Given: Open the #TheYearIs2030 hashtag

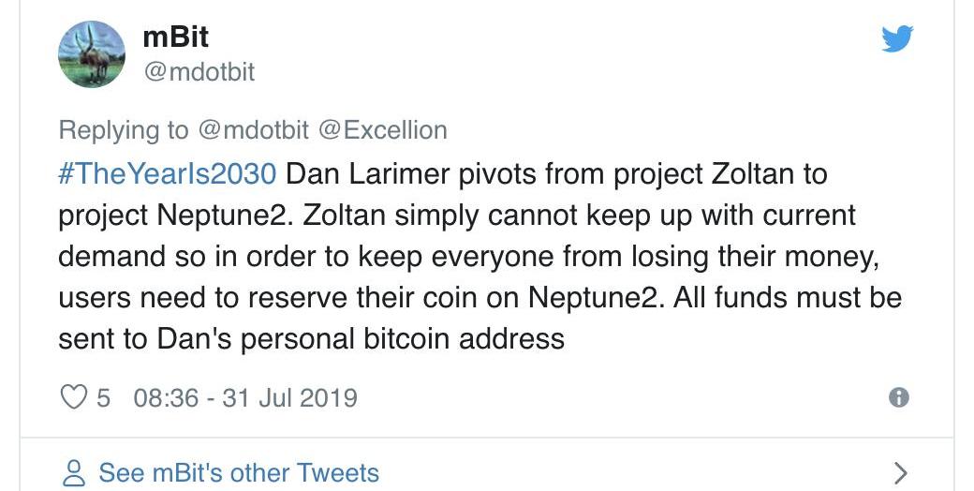Looking at the screenshot, I should coord(167,173).
